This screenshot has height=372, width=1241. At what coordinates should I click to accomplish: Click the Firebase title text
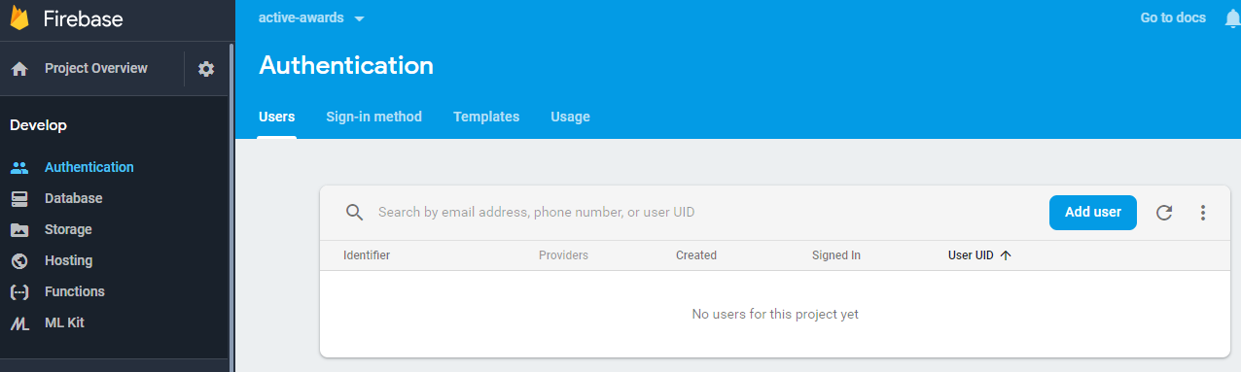tap(83, 18)
